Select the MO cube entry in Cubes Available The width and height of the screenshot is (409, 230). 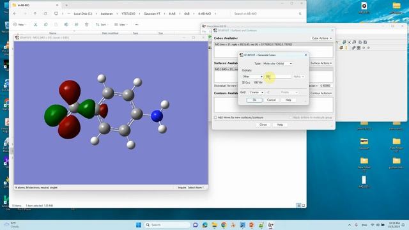[x=274, y=44]
